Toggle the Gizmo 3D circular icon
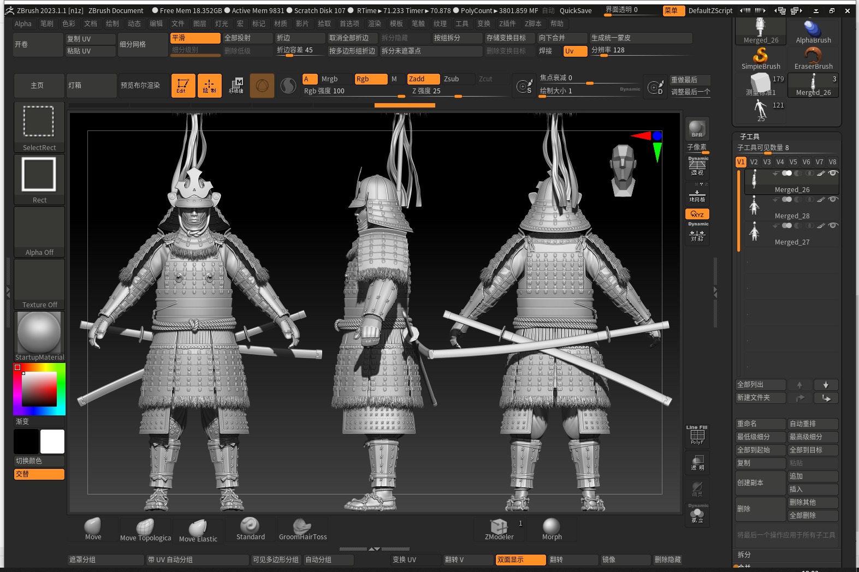859x572 pixels. 262,86
